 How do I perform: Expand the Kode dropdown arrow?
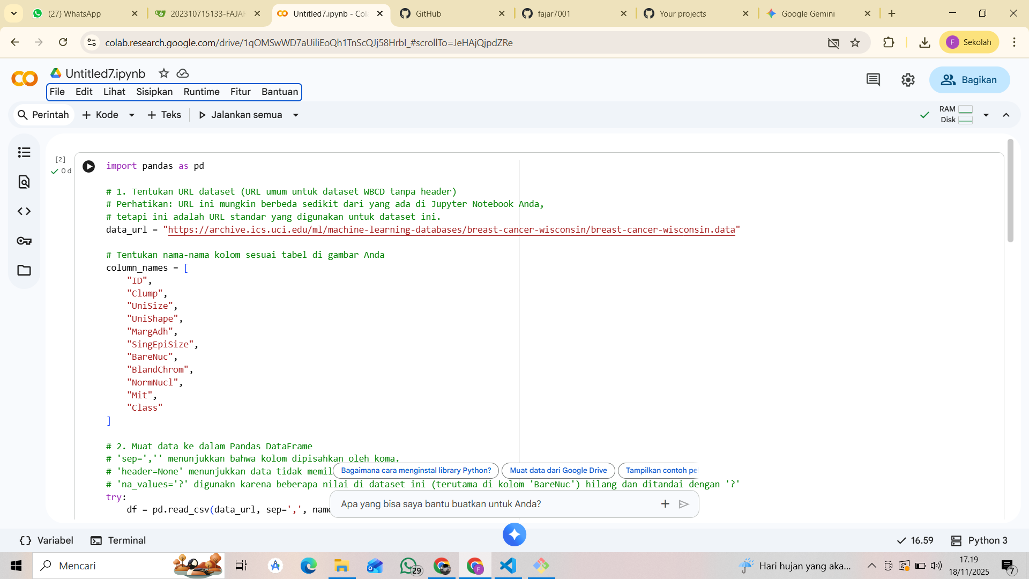(132, 115)
